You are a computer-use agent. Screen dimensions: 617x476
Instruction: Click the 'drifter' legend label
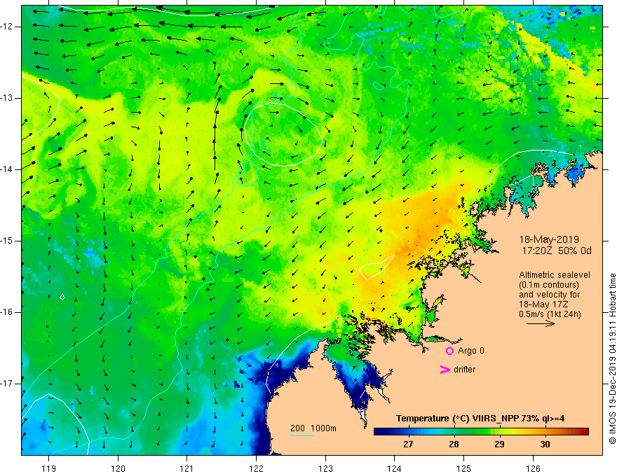464,370
